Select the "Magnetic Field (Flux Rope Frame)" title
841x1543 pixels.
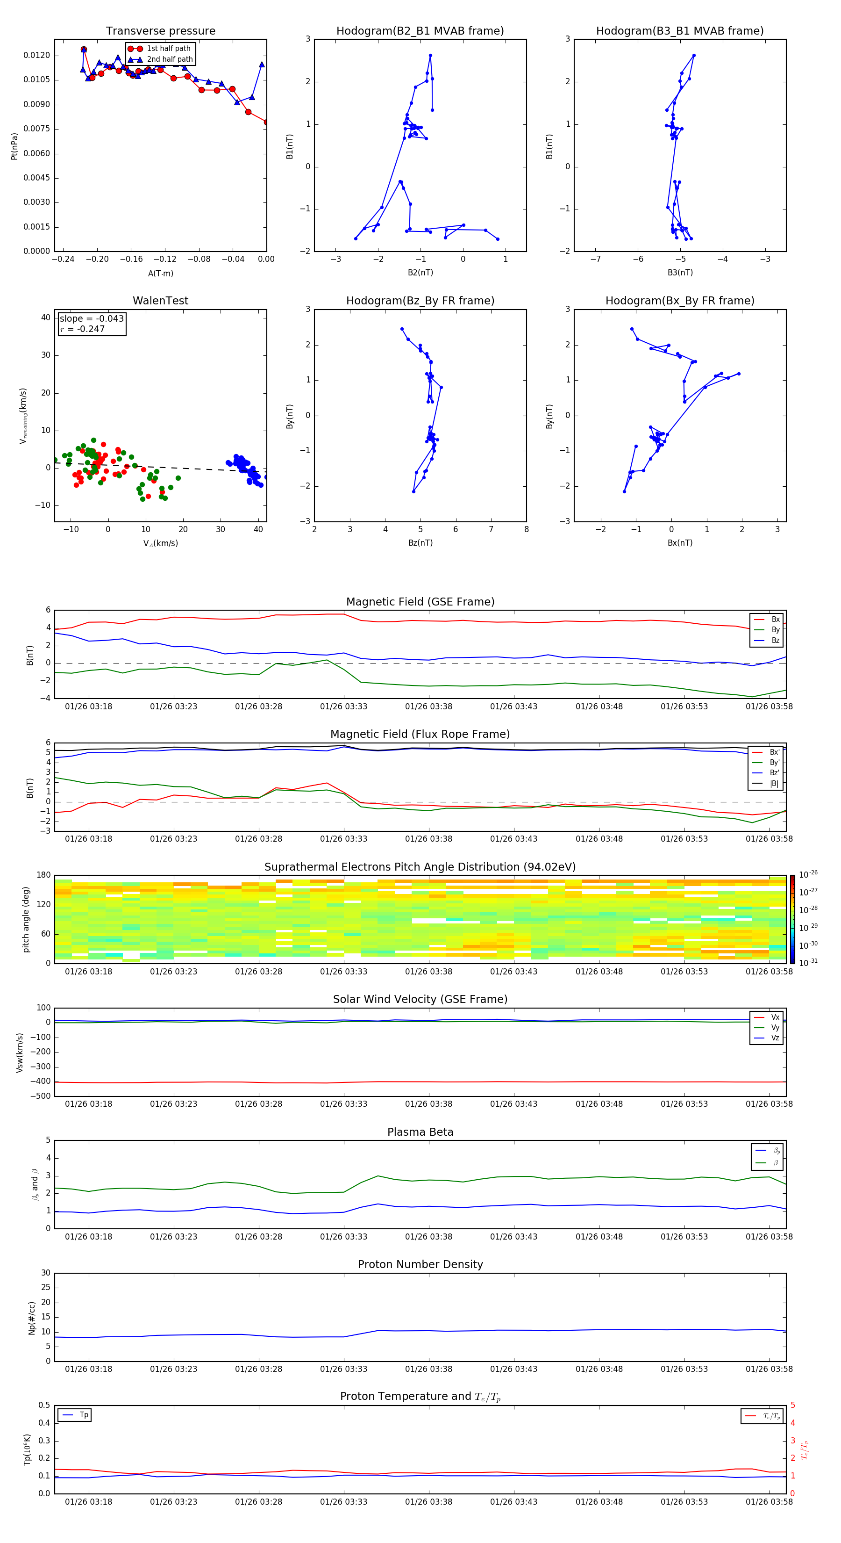pos(420,735)
